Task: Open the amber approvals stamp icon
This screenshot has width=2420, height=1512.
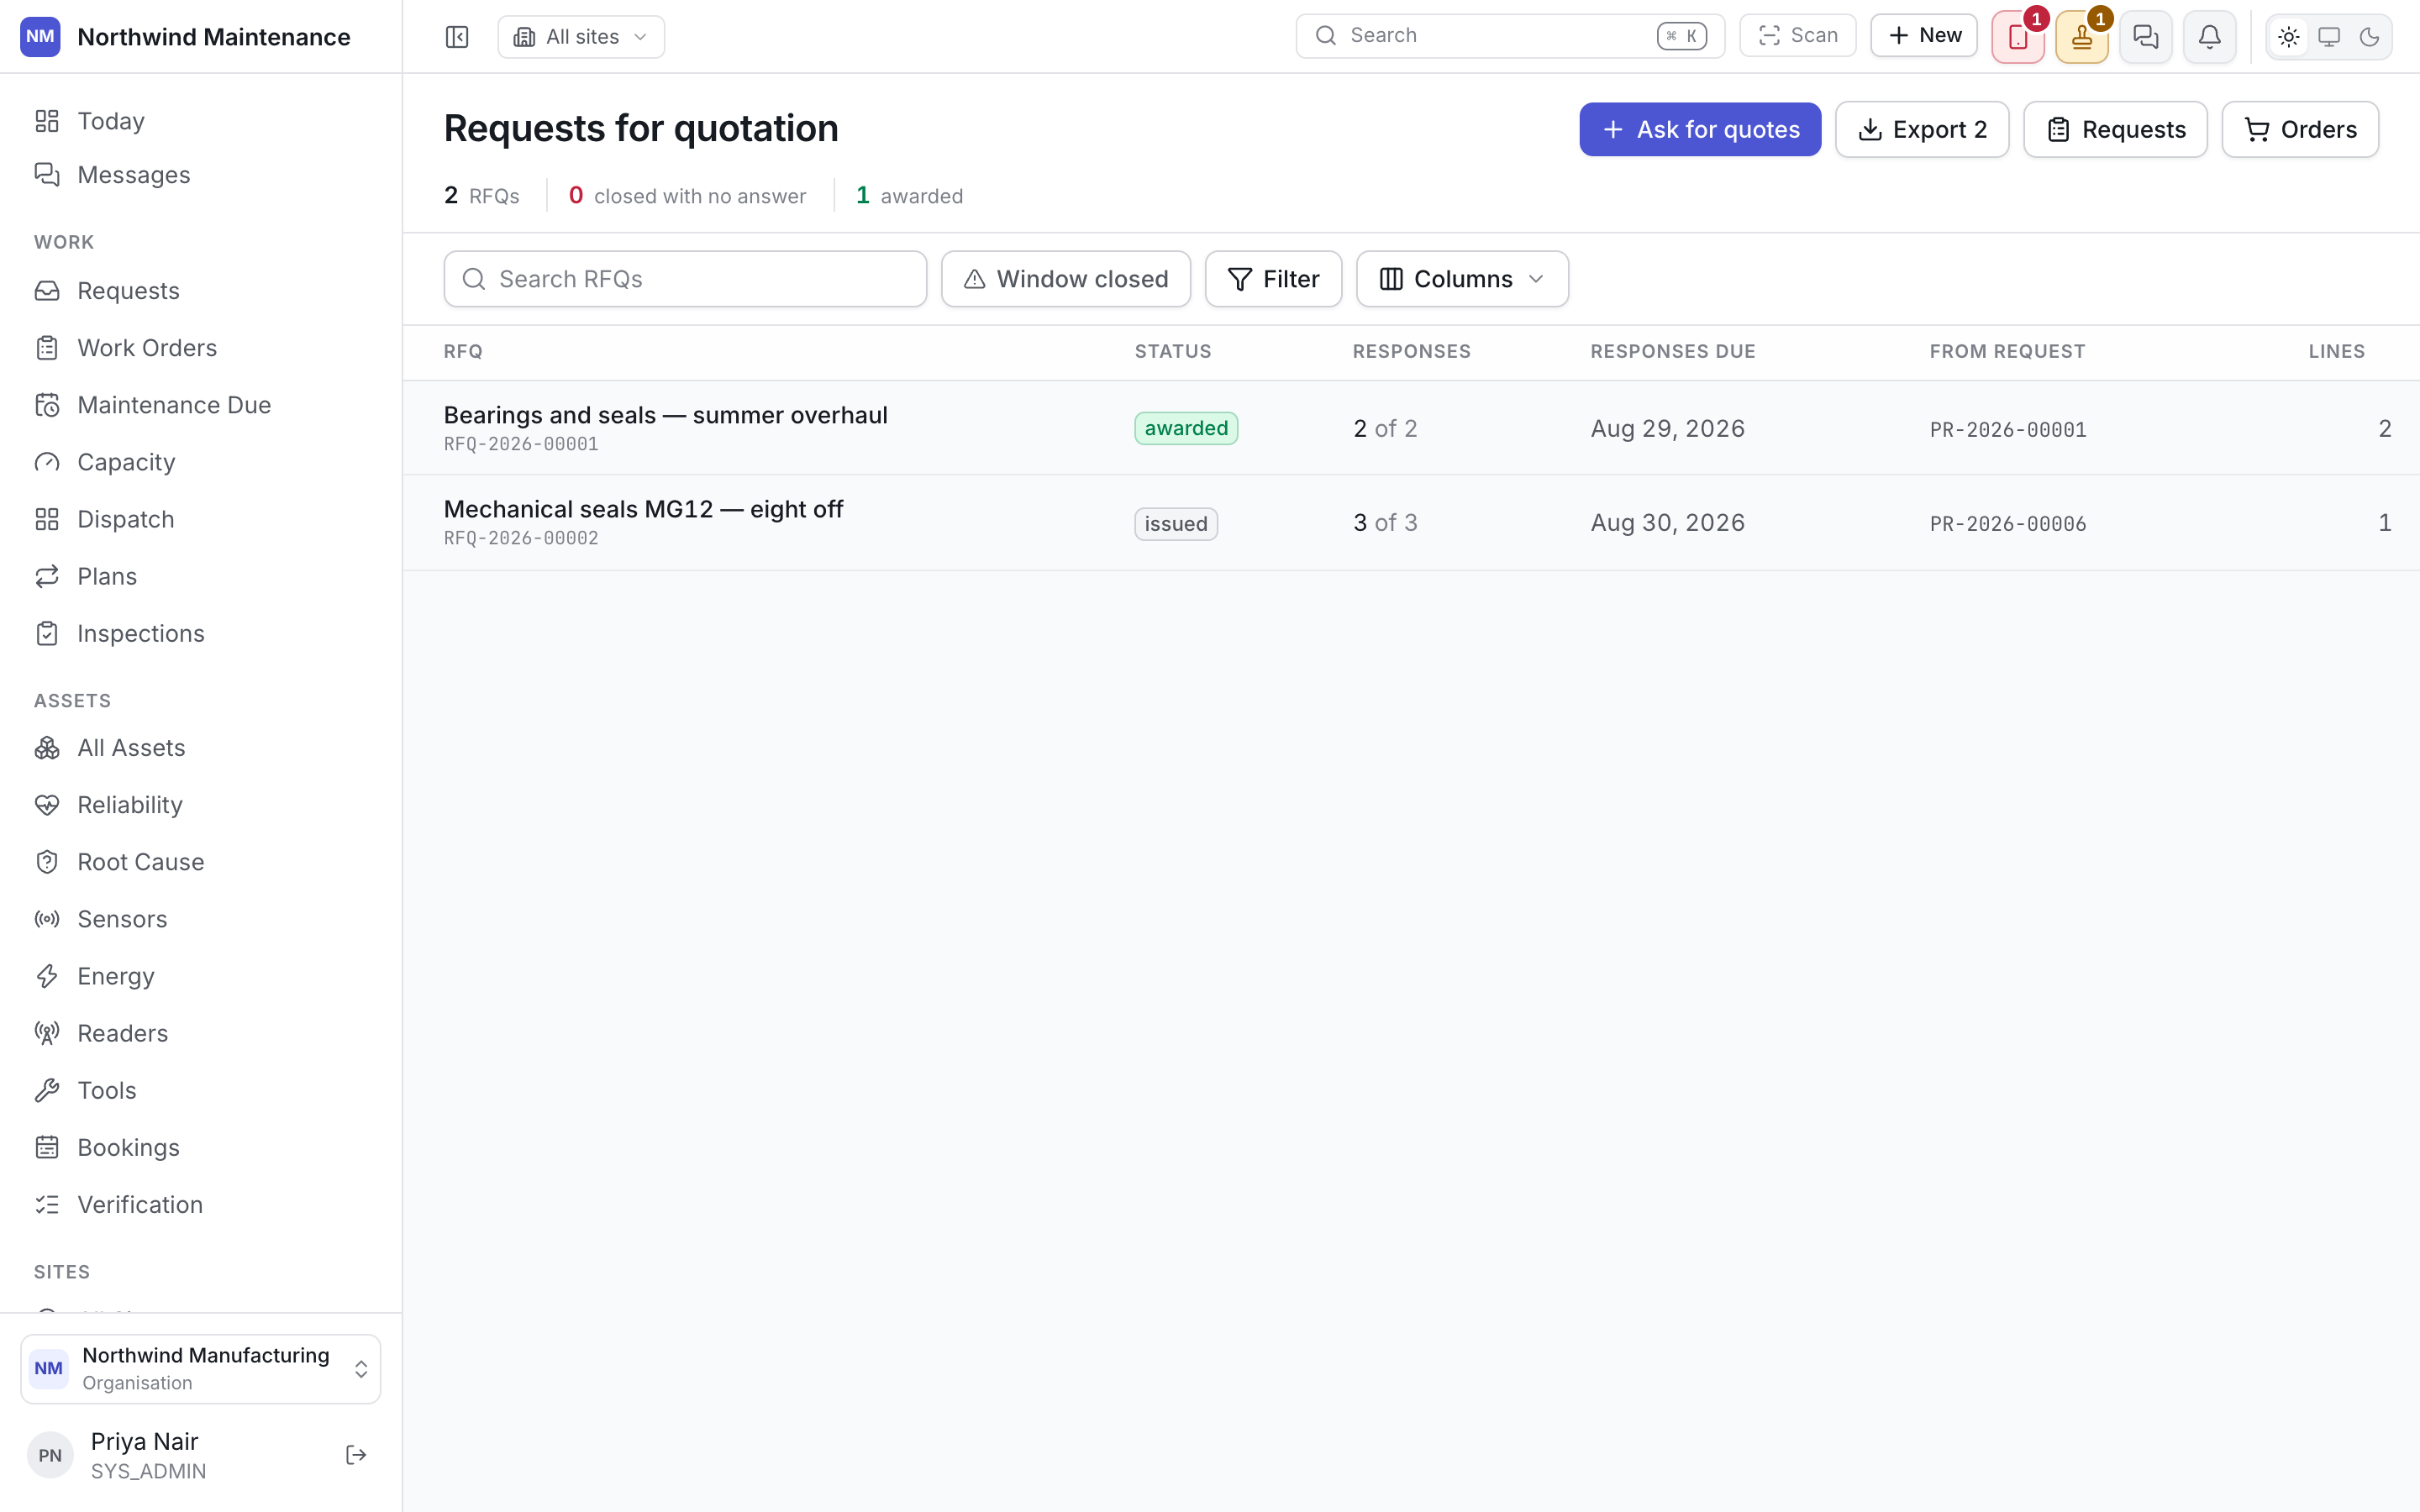Action: point(2082,37)
